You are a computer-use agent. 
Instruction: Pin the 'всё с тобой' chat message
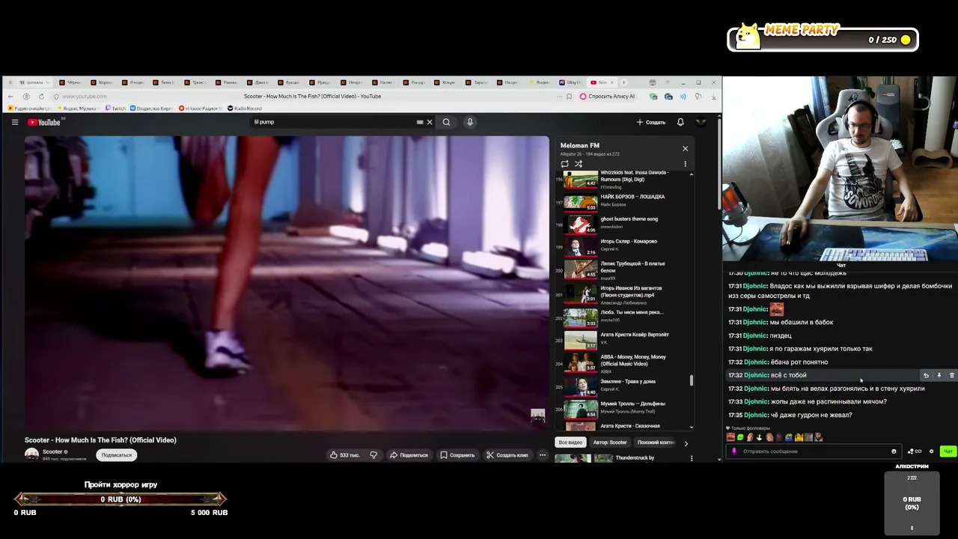tap(939, 375)
